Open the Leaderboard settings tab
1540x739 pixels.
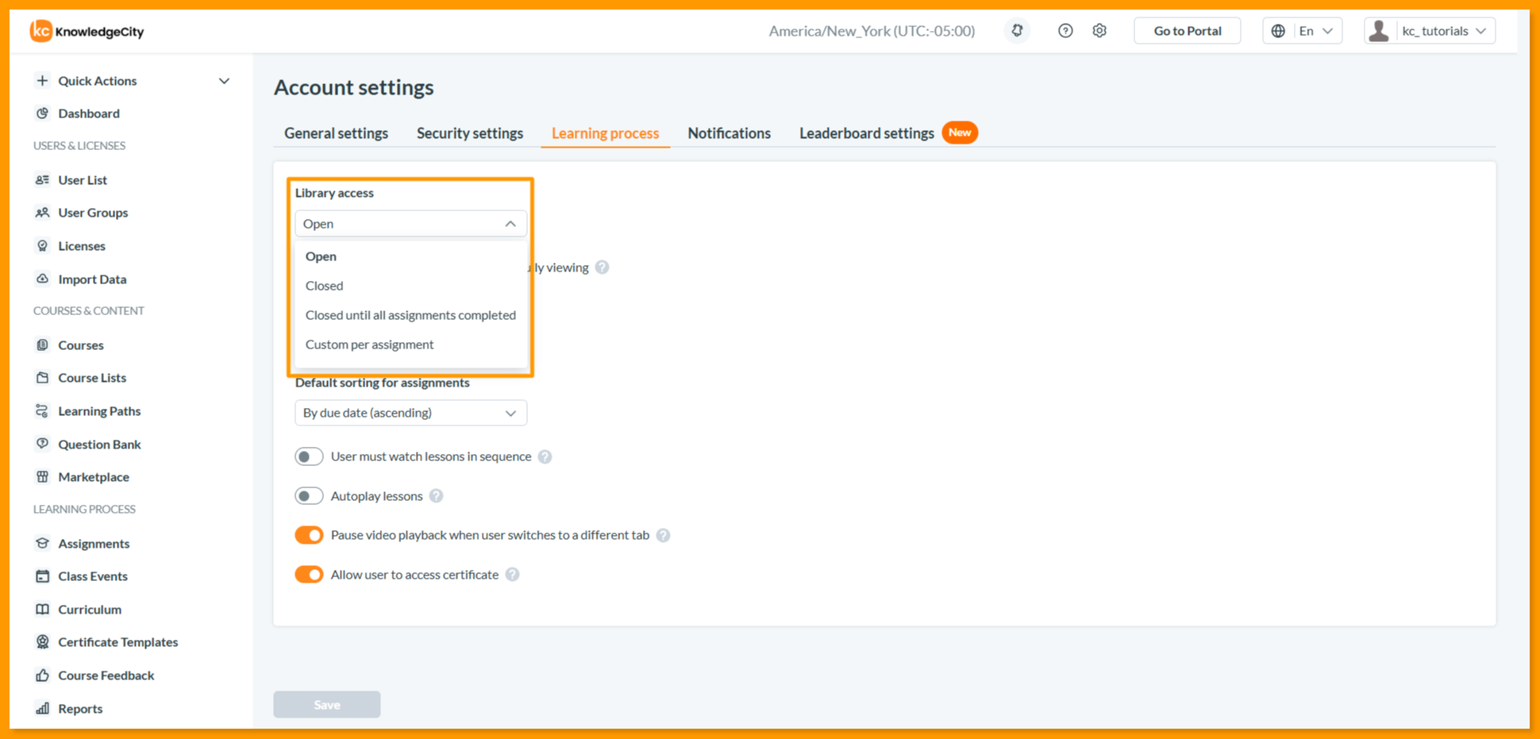(x=867, y=133)
